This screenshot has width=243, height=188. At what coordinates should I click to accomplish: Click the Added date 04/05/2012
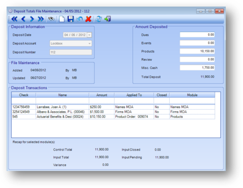coord(38,70)
